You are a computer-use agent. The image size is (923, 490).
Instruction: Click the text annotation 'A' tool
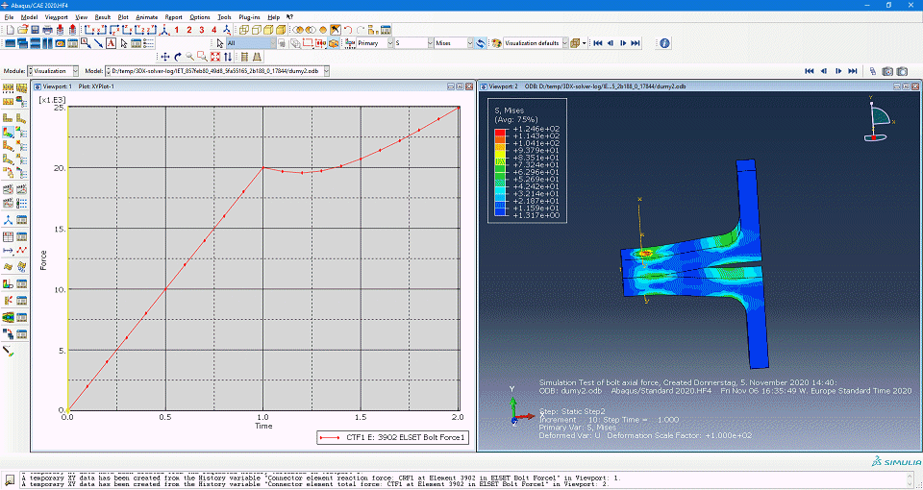[111, 43]
